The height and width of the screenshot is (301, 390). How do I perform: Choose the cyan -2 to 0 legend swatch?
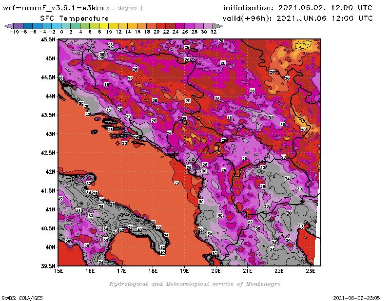click(56, 26)
